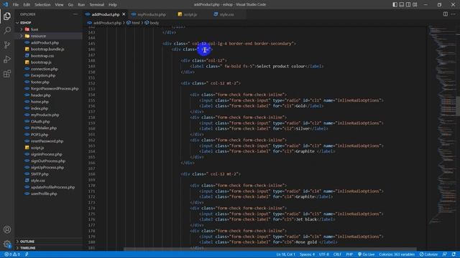
Task: Open the Go menu
Action: (x=70, y=4)
